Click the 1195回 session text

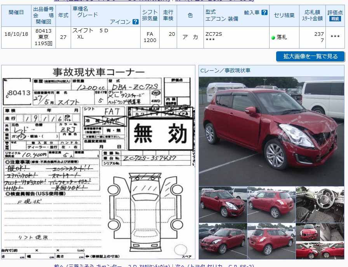coord(43,43)
